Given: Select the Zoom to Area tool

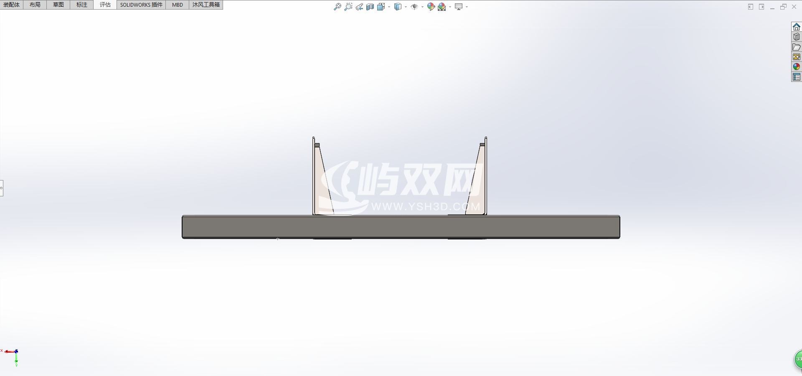Looking at the screenshot, I should coord(348,7).
